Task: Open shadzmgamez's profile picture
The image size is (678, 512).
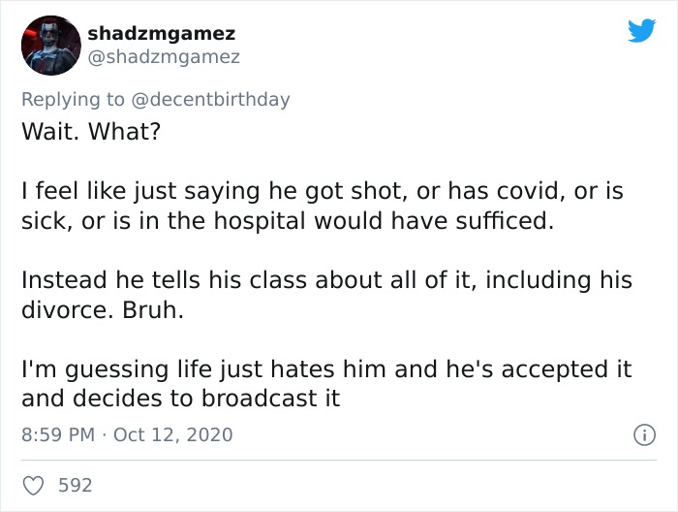Action: click(51, 46)
